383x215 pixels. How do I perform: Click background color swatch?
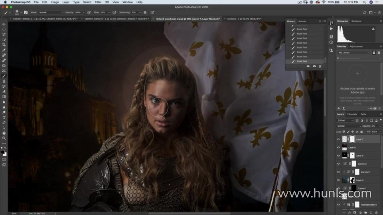pyautogui.click(x=5, y=154)
